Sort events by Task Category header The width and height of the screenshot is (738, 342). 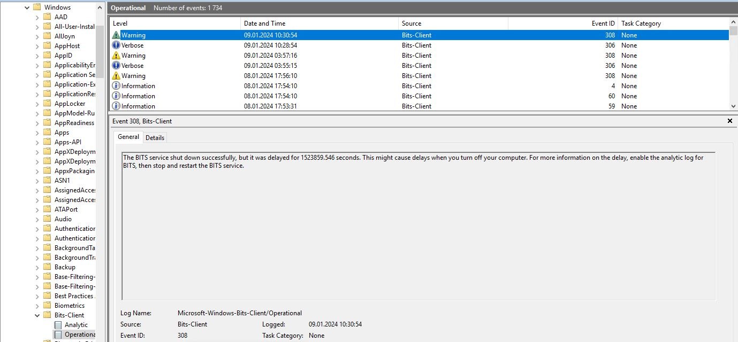coord(673,24)
